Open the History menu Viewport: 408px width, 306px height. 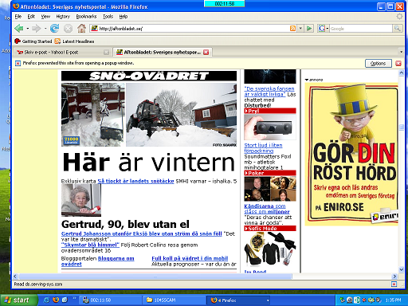(x=63, y=17)
